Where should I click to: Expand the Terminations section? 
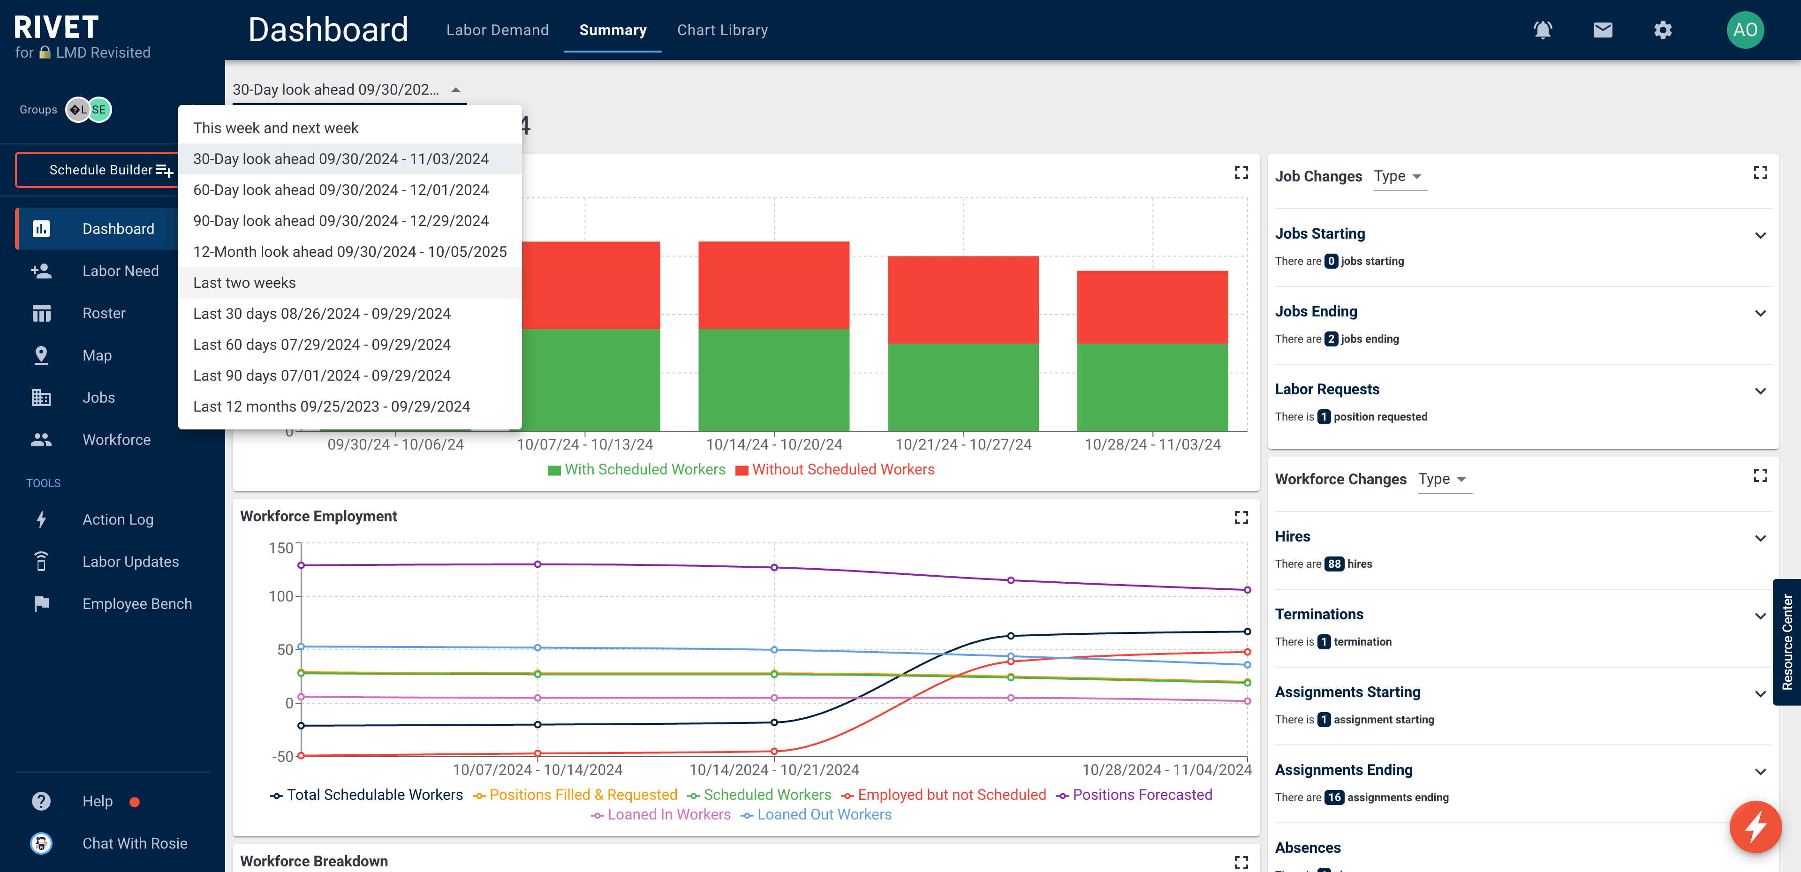tap(1761, 616)
